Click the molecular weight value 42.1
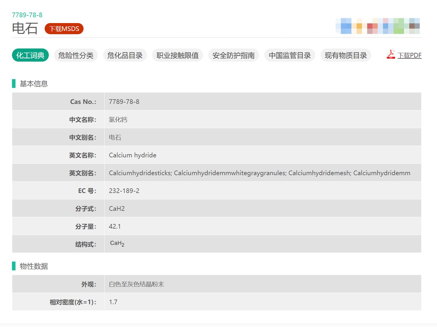 (115, 226)
